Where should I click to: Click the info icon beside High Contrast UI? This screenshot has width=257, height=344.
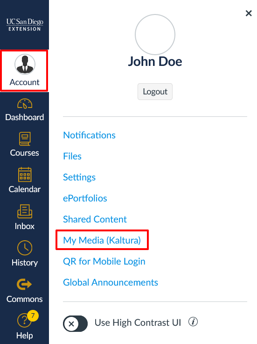tap(193, 322)
